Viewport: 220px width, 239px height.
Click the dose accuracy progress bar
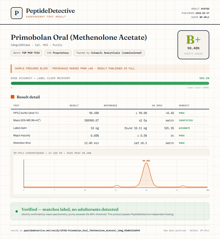coord(110,83)
